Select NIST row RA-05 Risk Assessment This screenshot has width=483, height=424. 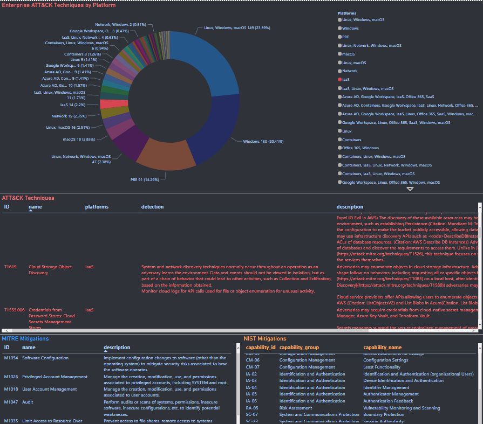pyautogui.click(x=360, y=408)
